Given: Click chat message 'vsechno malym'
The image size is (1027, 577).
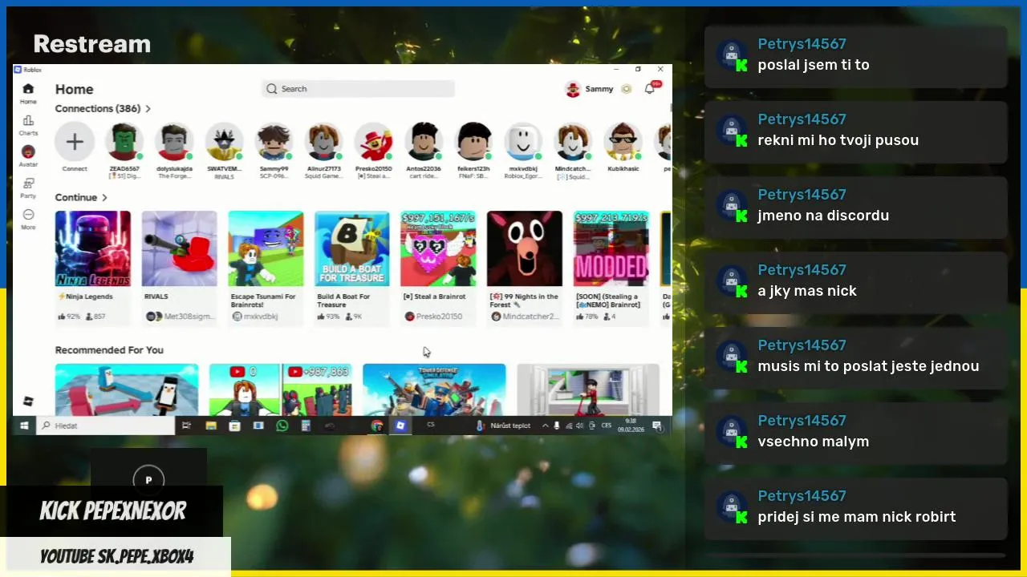Looking at the screenshot, I should (x=814, y=442).
